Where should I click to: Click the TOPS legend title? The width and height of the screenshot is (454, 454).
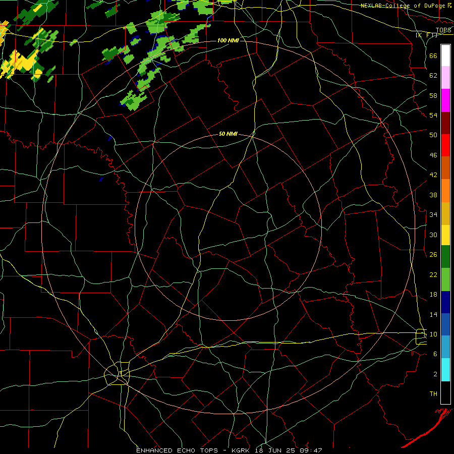(x=443, y=30)
